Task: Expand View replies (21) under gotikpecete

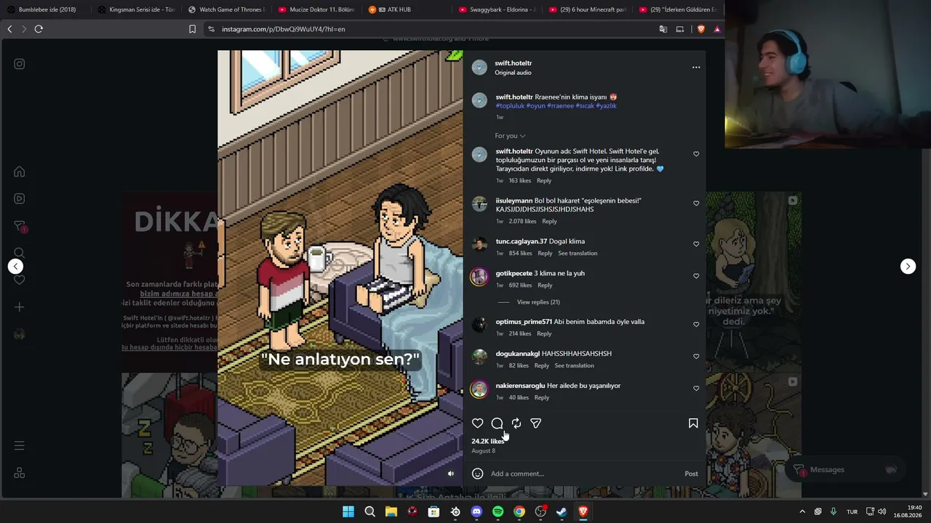Action: pos(538,302)
